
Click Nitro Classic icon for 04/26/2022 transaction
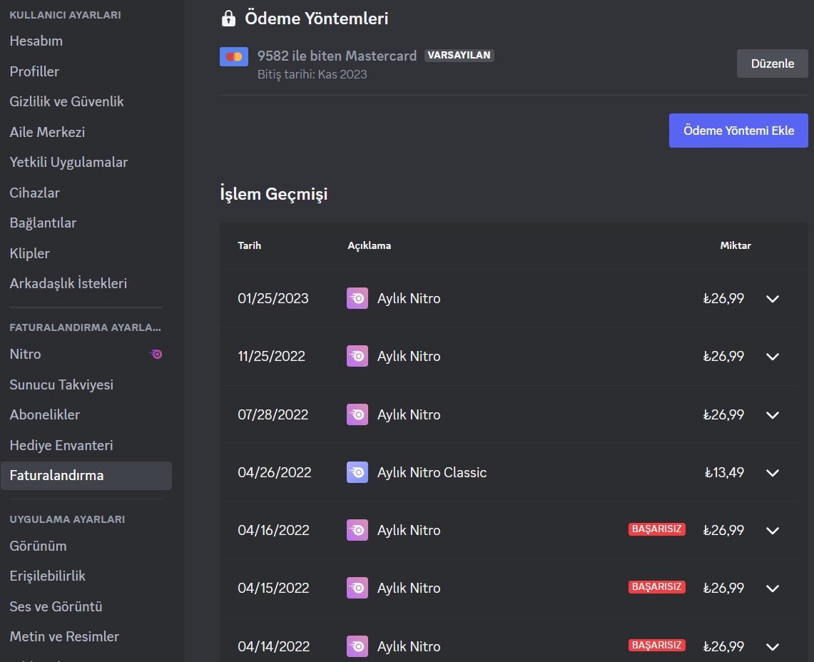[x=357, y=472]
